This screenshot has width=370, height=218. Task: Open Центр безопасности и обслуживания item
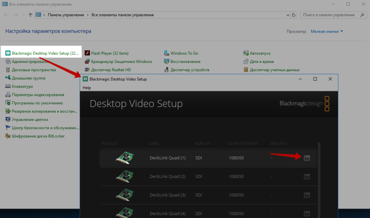(x=42, y=128)
